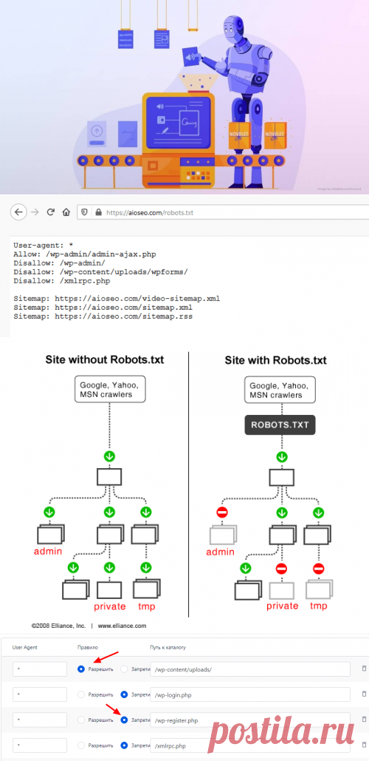Focus the address bar with aioseo.com/robots.txt
Viewport: 369px width, 761px height.
tap(222, 212)
